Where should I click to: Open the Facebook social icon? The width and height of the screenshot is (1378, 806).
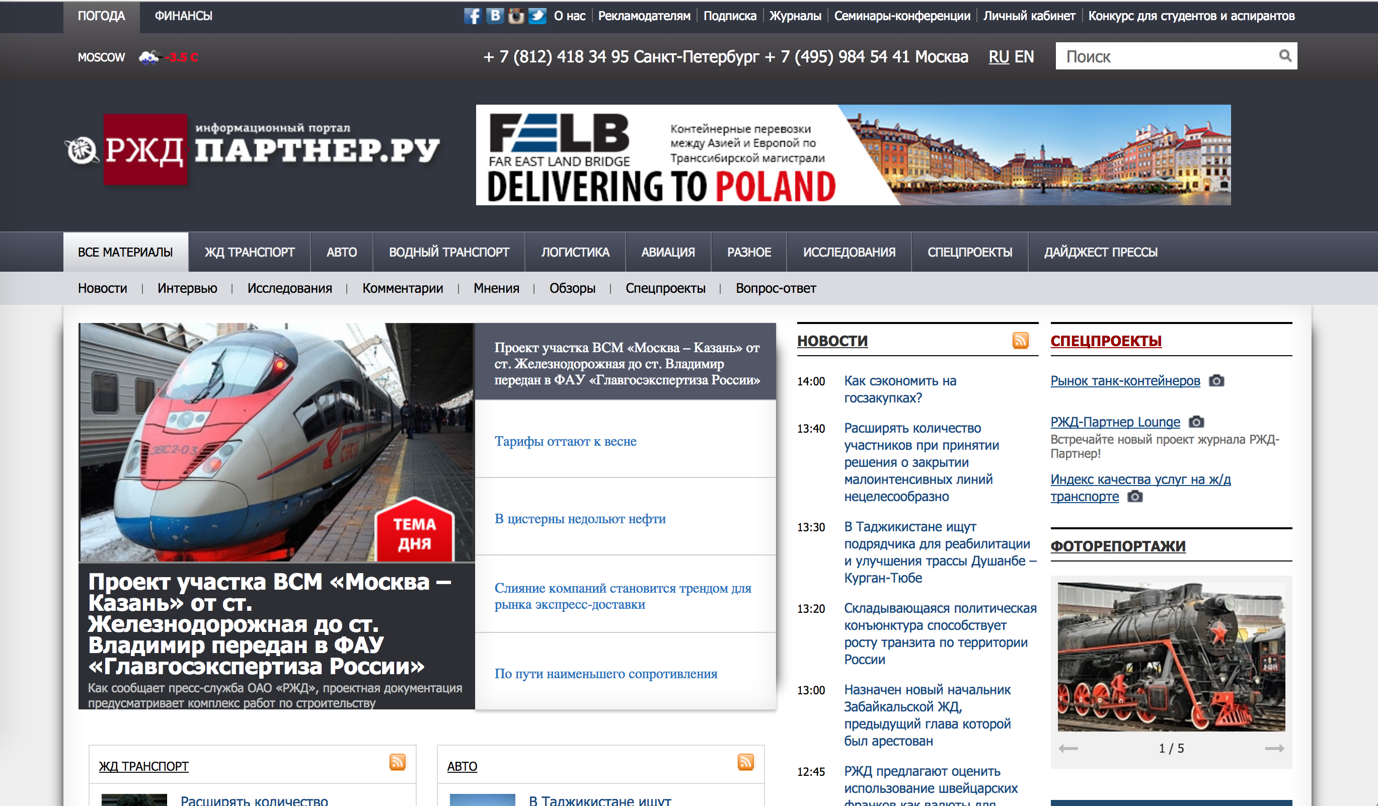point(472,16)
